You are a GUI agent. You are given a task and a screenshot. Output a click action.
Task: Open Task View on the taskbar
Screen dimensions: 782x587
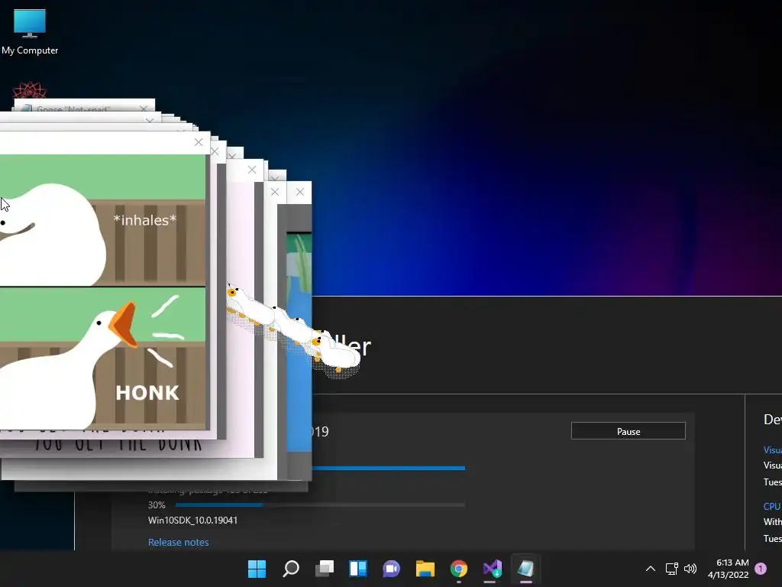[325, 569]
